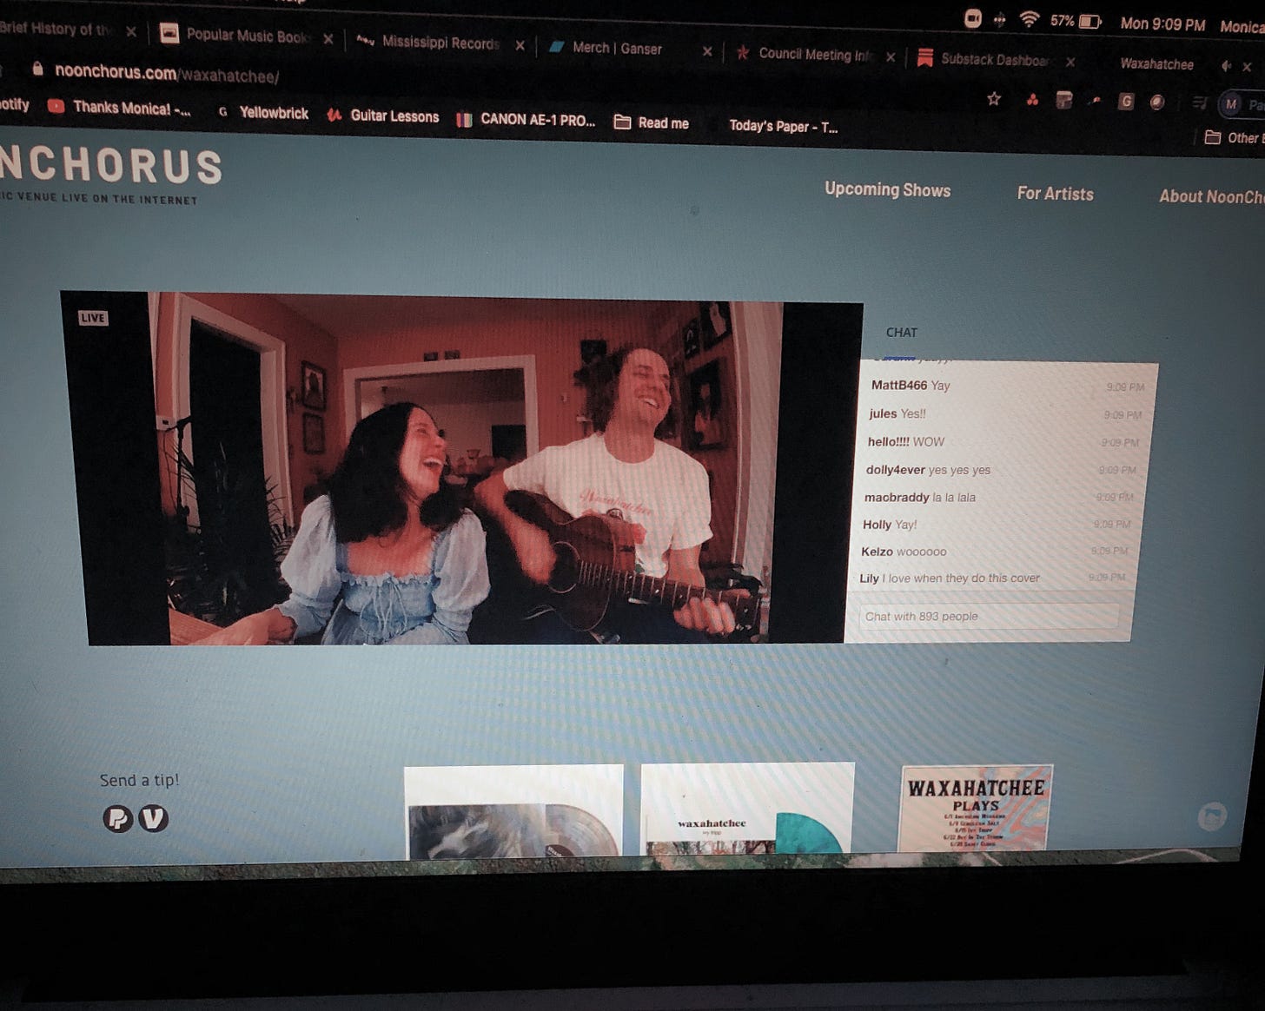
Task: Open the Yellowbrick bookmark
Action: point(264,112)
